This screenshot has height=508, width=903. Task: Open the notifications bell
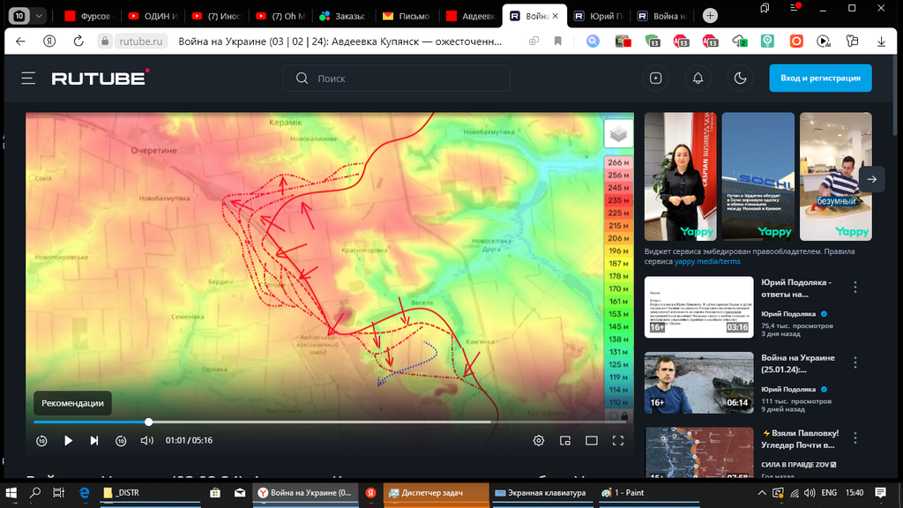[698, 78]
